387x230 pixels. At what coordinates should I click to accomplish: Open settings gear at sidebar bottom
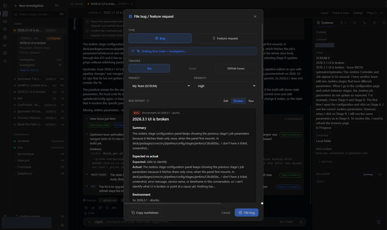pyautogui.click(x=62, y=225)
